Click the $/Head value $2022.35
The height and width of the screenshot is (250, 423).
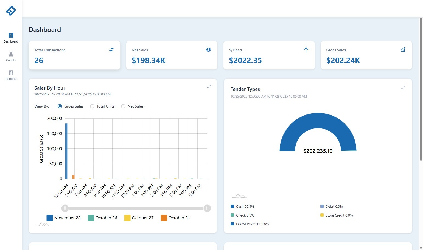click(245, 60)
